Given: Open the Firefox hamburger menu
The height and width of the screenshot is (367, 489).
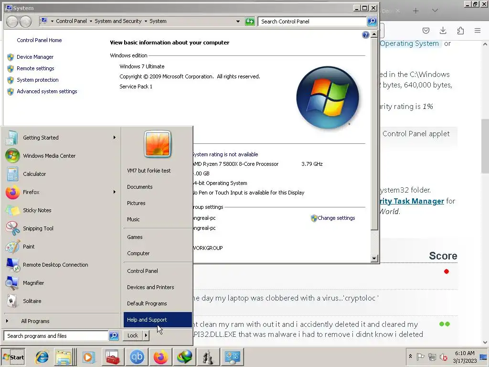Looking at the screenshot, I should [x=478, y=30].
